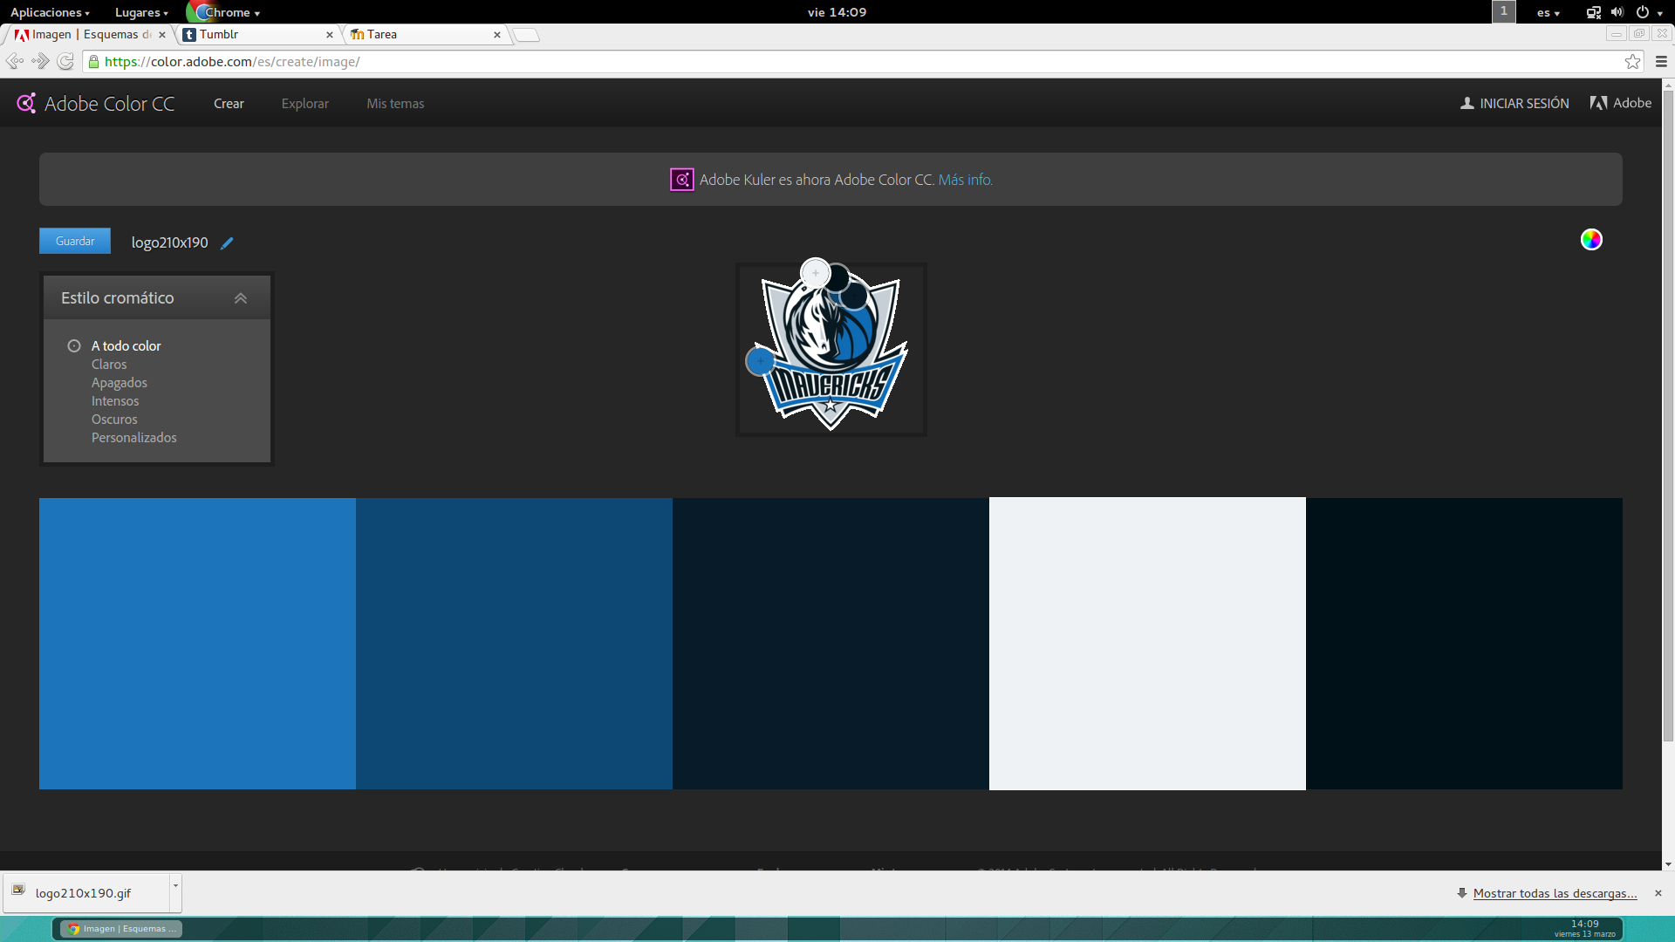
Task: Select the medium dark blue swatch
Action: (x=514, y=644)
